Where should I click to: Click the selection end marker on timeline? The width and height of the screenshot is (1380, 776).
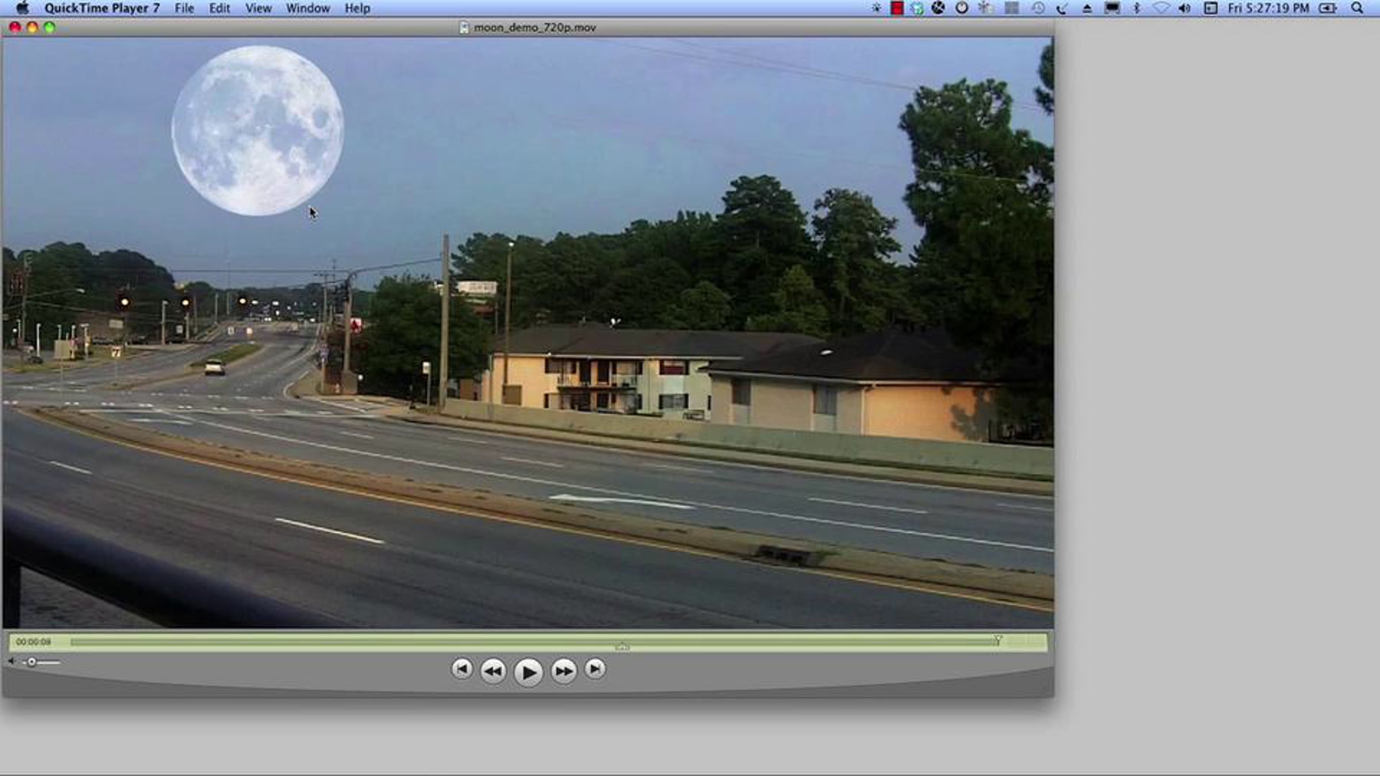pos(998,640)
